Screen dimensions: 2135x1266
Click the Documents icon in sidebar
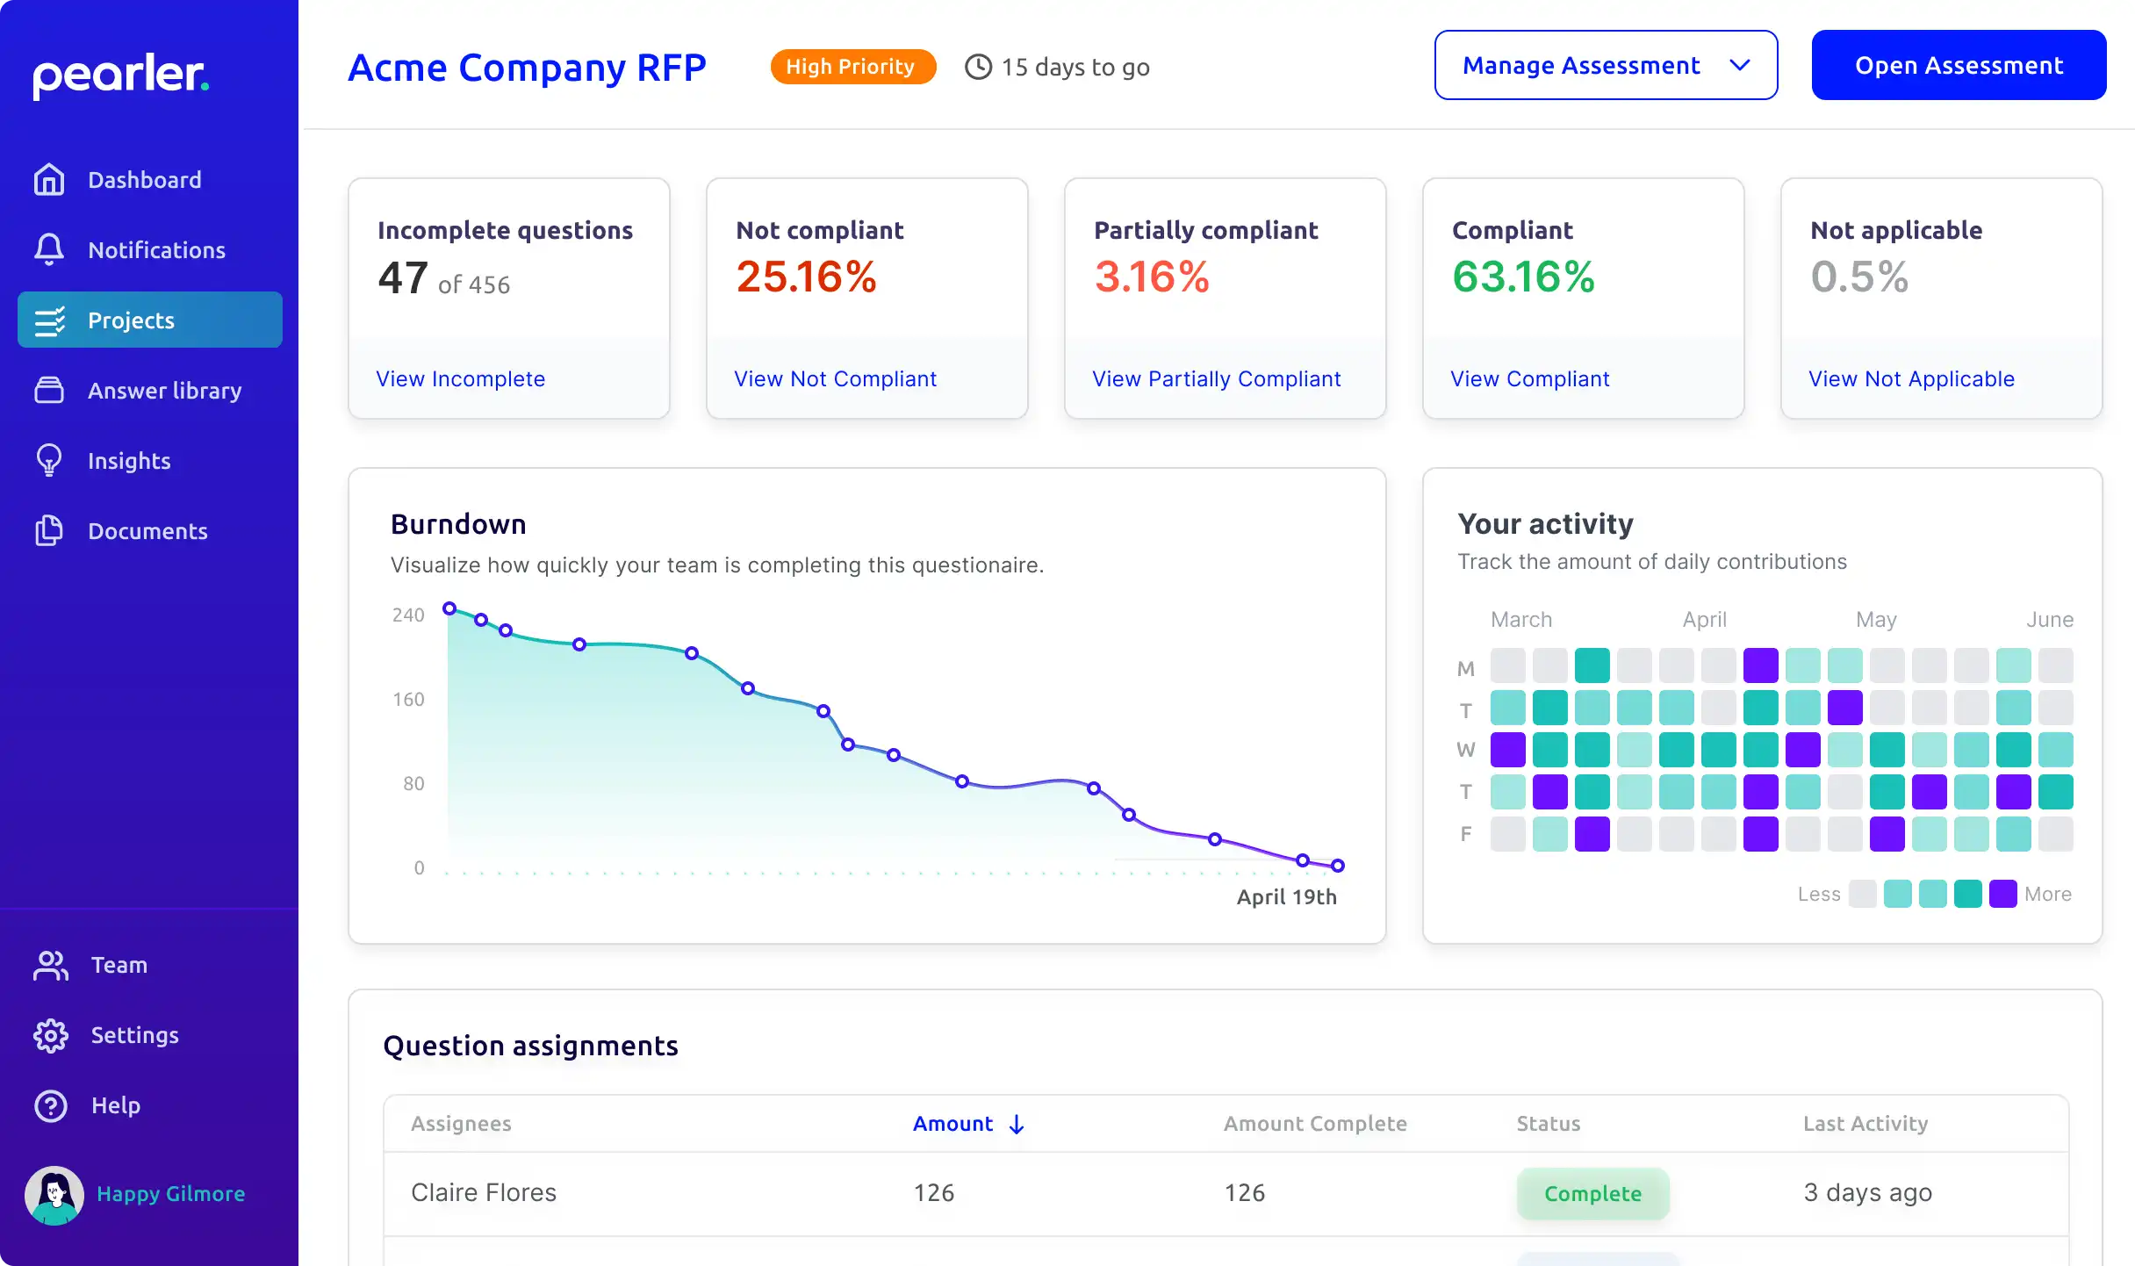[50, 530]
